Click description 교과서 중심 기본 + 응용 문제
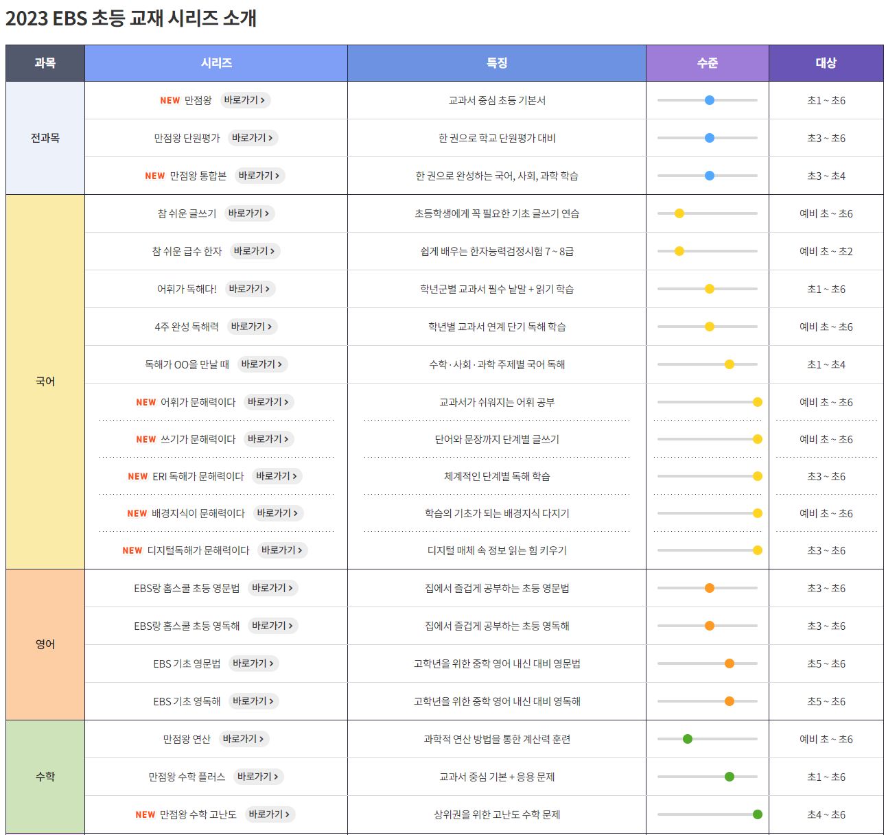This screenshot has width=886, height=835. (497, 777)
